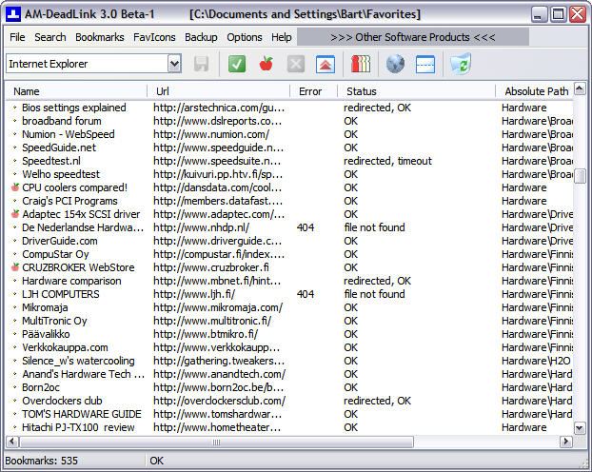Image resolution: width=592 pixels, height=472 pixels.
Task: Click the horizontal scrollbar right arrow
Action: (x=565, y=441)
